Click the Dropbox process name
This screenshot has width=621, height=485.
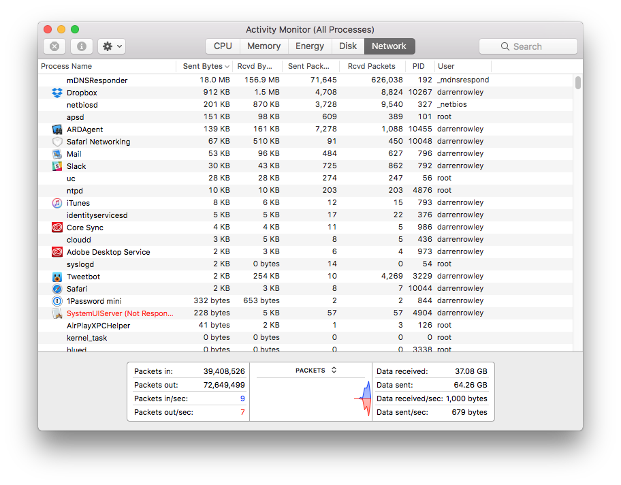[x=82, y=93]
